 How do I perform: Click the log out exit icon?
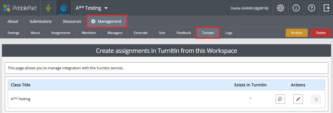[326, 8]
